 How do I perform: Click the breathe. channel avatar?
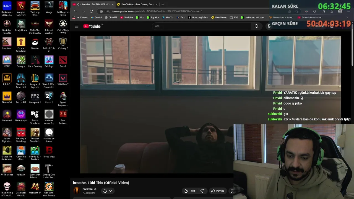point(77,191)
